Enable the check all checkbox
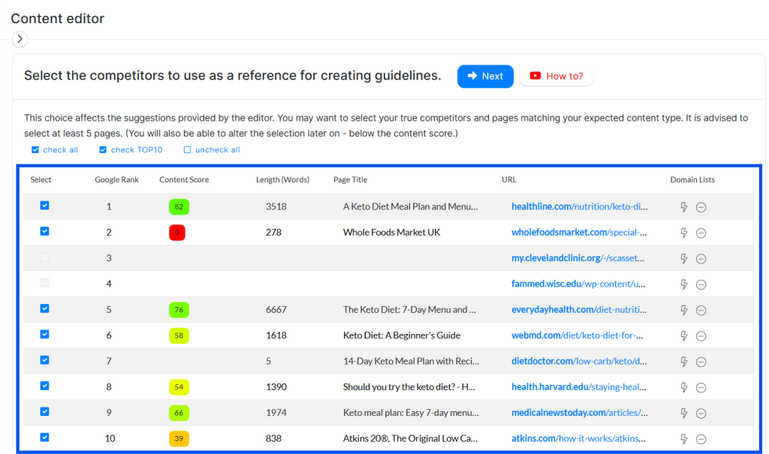This screenshot has height=454, width=769. 33,149
